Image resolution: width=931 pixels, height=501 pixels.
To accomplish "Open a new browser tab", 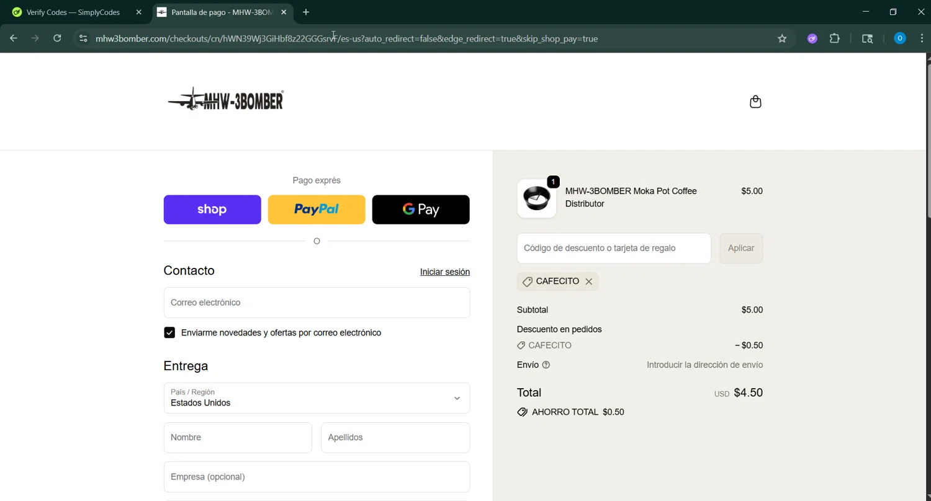I will [305, 12].
